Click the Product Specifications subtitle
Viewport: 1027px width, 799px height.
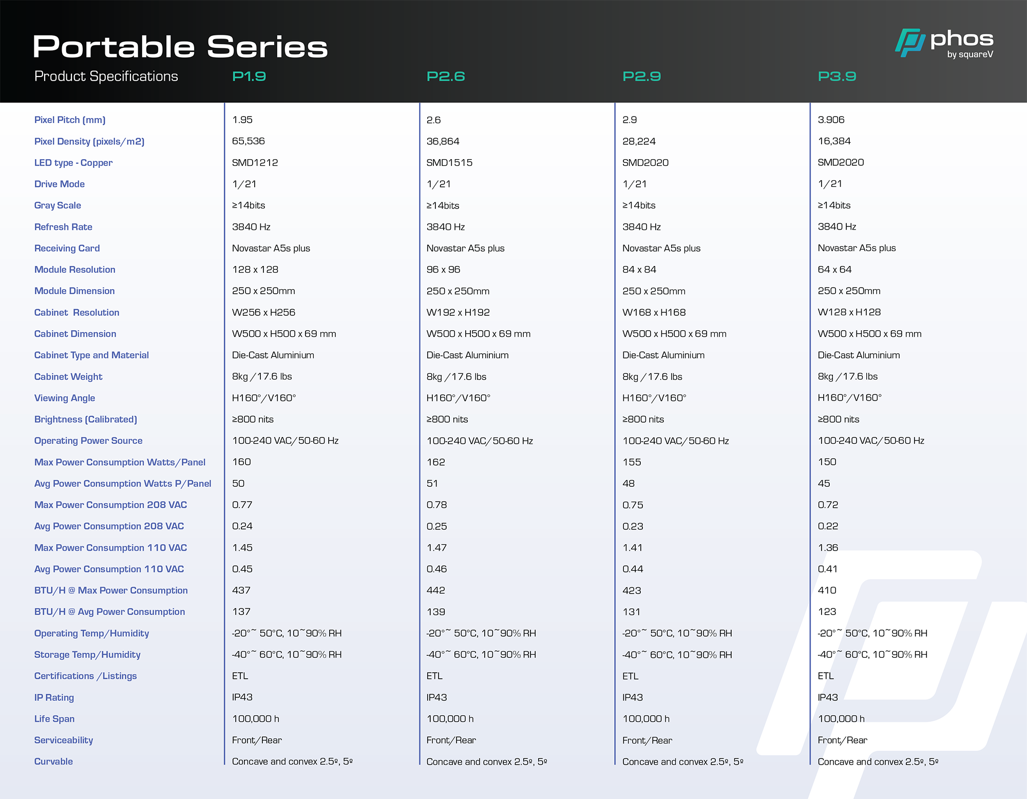106,77
